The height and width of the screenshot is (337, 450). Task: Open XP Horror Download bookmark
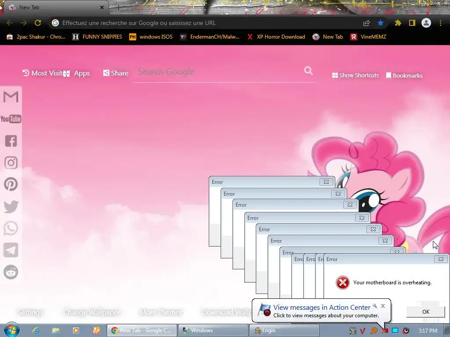(x=276, y=37)
